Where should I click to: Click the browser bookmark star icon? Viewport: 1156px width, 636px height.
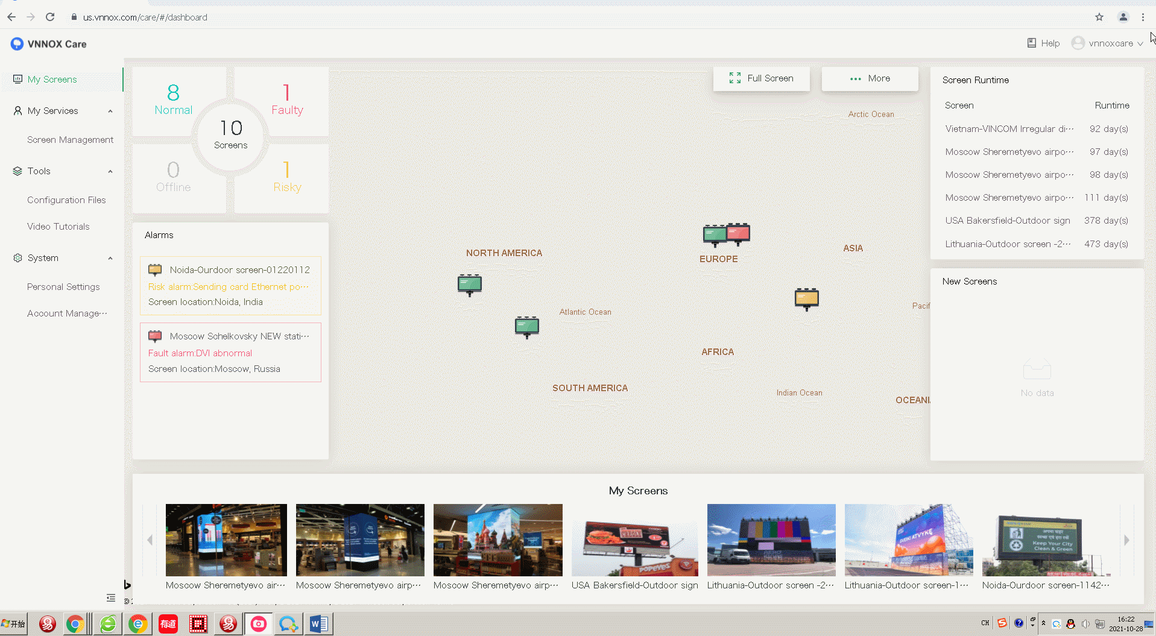click(x=1099, y=17)
